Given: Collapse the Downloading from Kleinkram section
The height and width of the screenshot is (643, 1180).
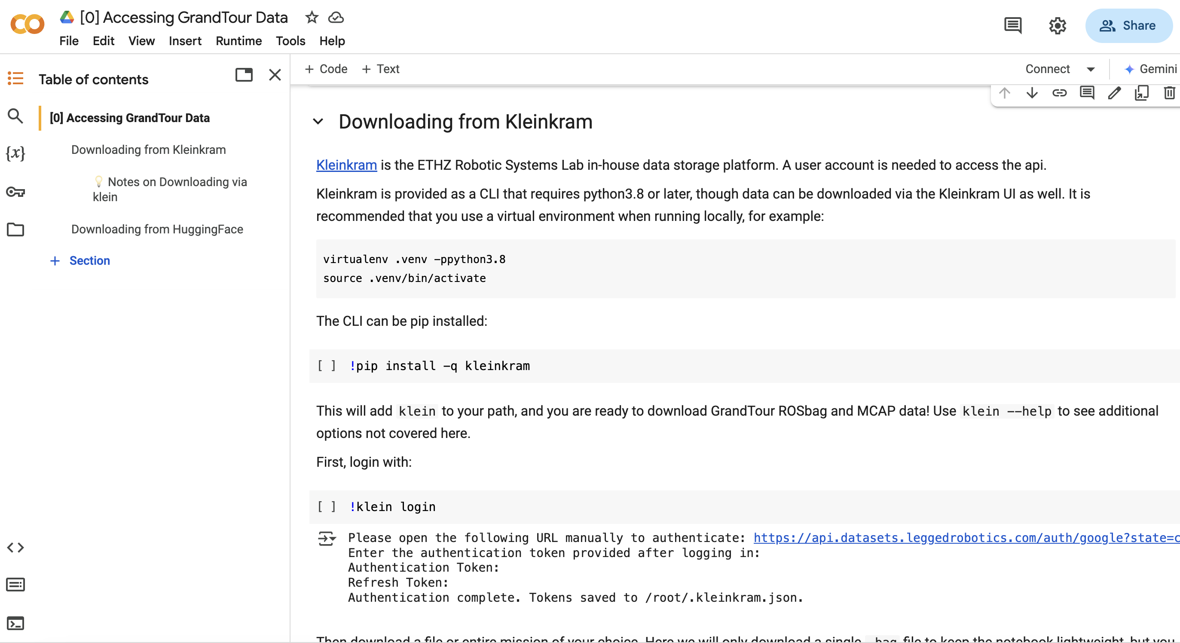Looking at the screenshot, I should coord(318,122).
